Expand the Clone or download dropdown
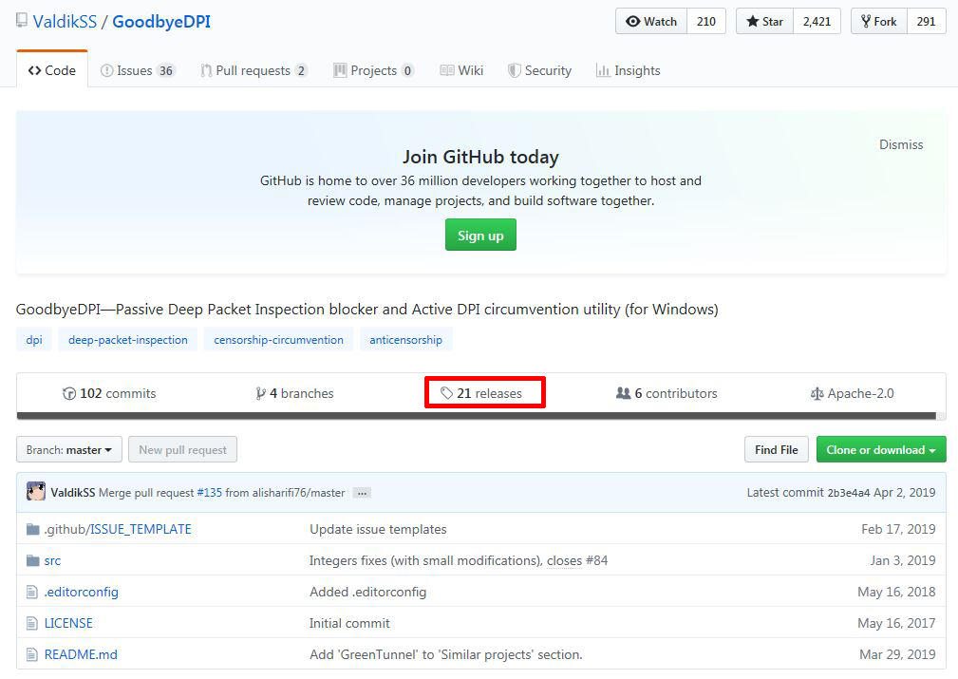Viewport: 958px width, 679px height. coord(881,450)
